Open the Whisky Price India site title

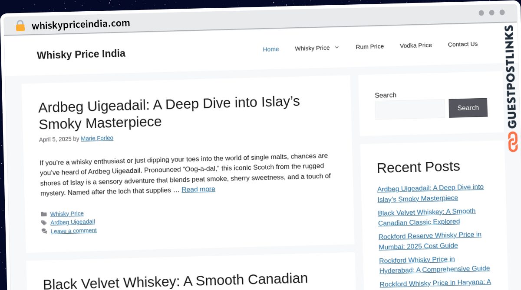coord(81,55)
